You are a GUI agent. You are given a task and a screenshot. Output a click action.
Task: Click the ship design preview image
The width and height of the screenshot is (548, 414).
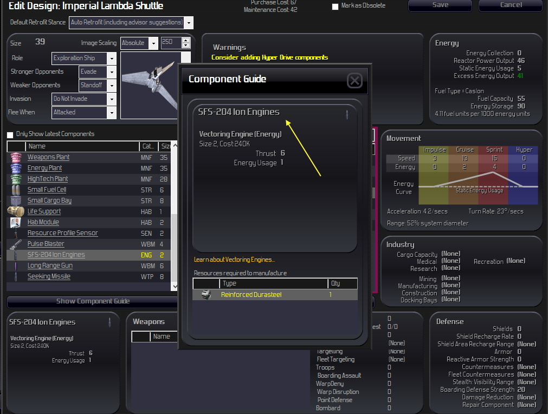point(150,86)
